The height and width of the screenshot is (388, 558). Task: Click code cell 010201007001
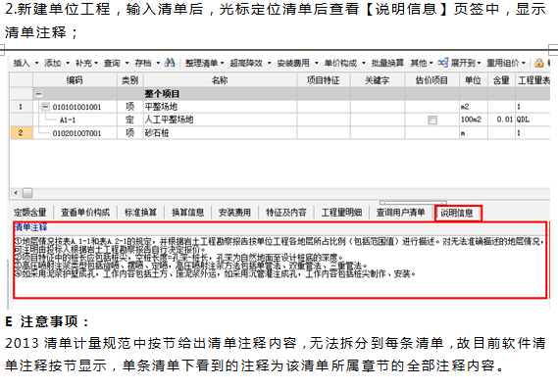tap(76, 133)
